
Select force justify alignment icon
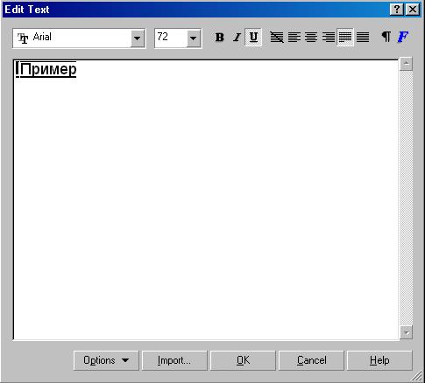[x=363, y=38]
